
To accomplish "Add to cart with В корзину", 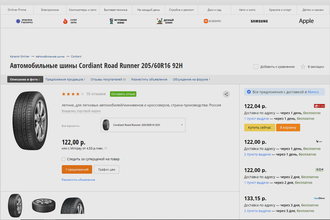I will pos(288,128).
